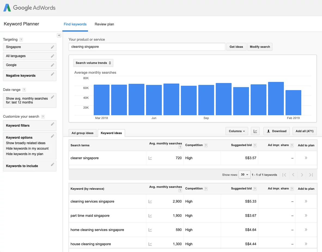This screenshot has width=322, height=252.
Task: Click Hide keywords in my account text
Action: click(x=27, y=149)
